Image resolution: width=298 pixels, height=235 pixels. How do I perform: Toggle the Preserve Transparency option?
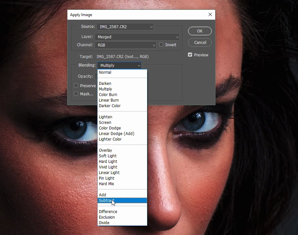(76, 86)
